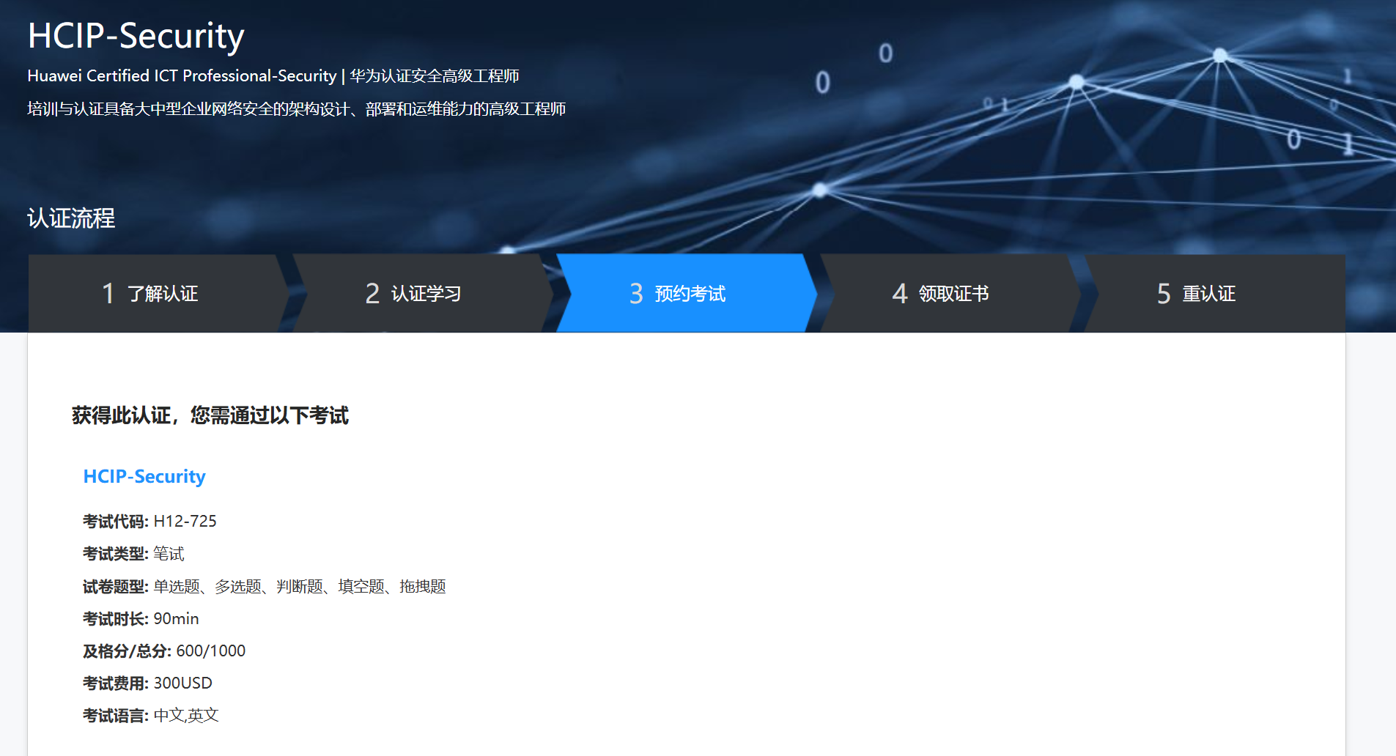This screenshot has height=756, width=1396.
Task: Click the HCIP-Security page title
Action: 136,35
